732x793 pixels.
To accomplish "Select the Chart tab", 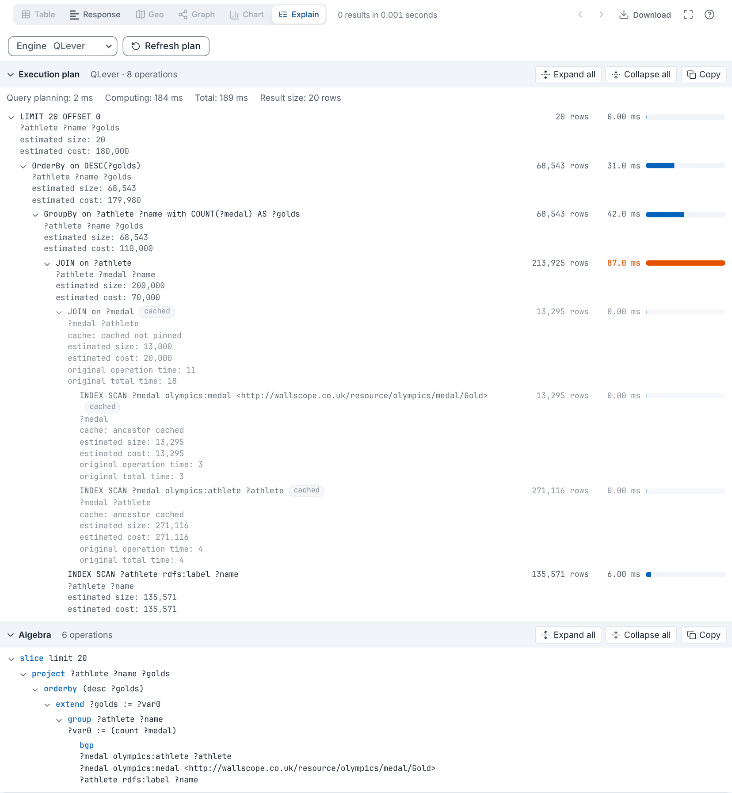I will coord(247,15).
